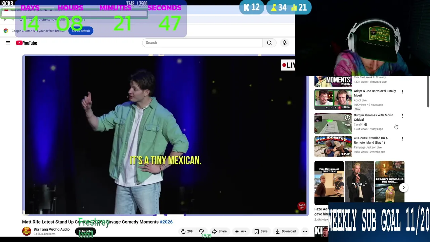Open Burglin' Gnomes With Moist Critical title
This screenshot has width=430, height=242.
373,117
